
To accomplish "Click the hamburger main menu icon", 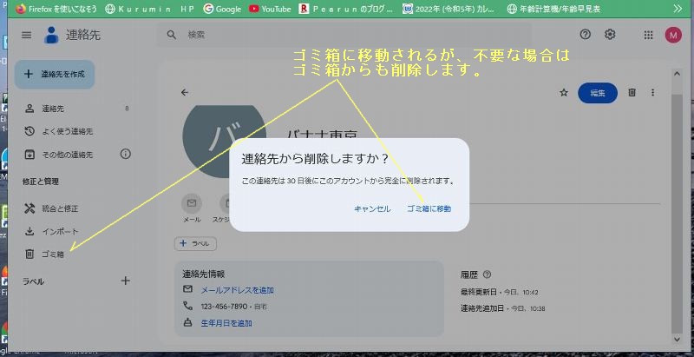I will click(26, 35).
